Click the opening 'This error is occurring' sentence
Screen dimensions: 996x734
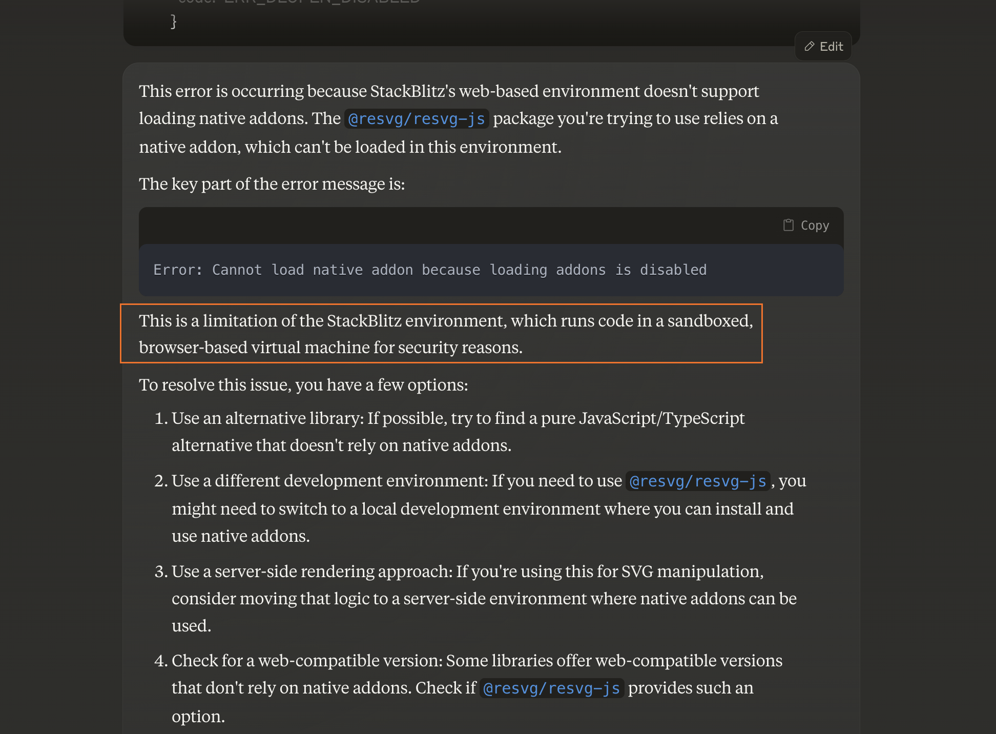coord(448,91)
